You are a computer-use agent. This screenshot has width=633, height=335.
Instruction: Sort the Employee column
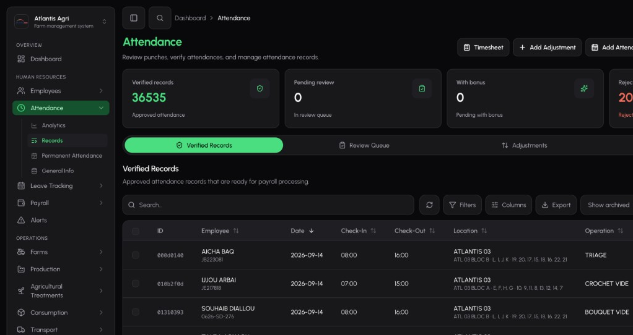tap(236, 231)
